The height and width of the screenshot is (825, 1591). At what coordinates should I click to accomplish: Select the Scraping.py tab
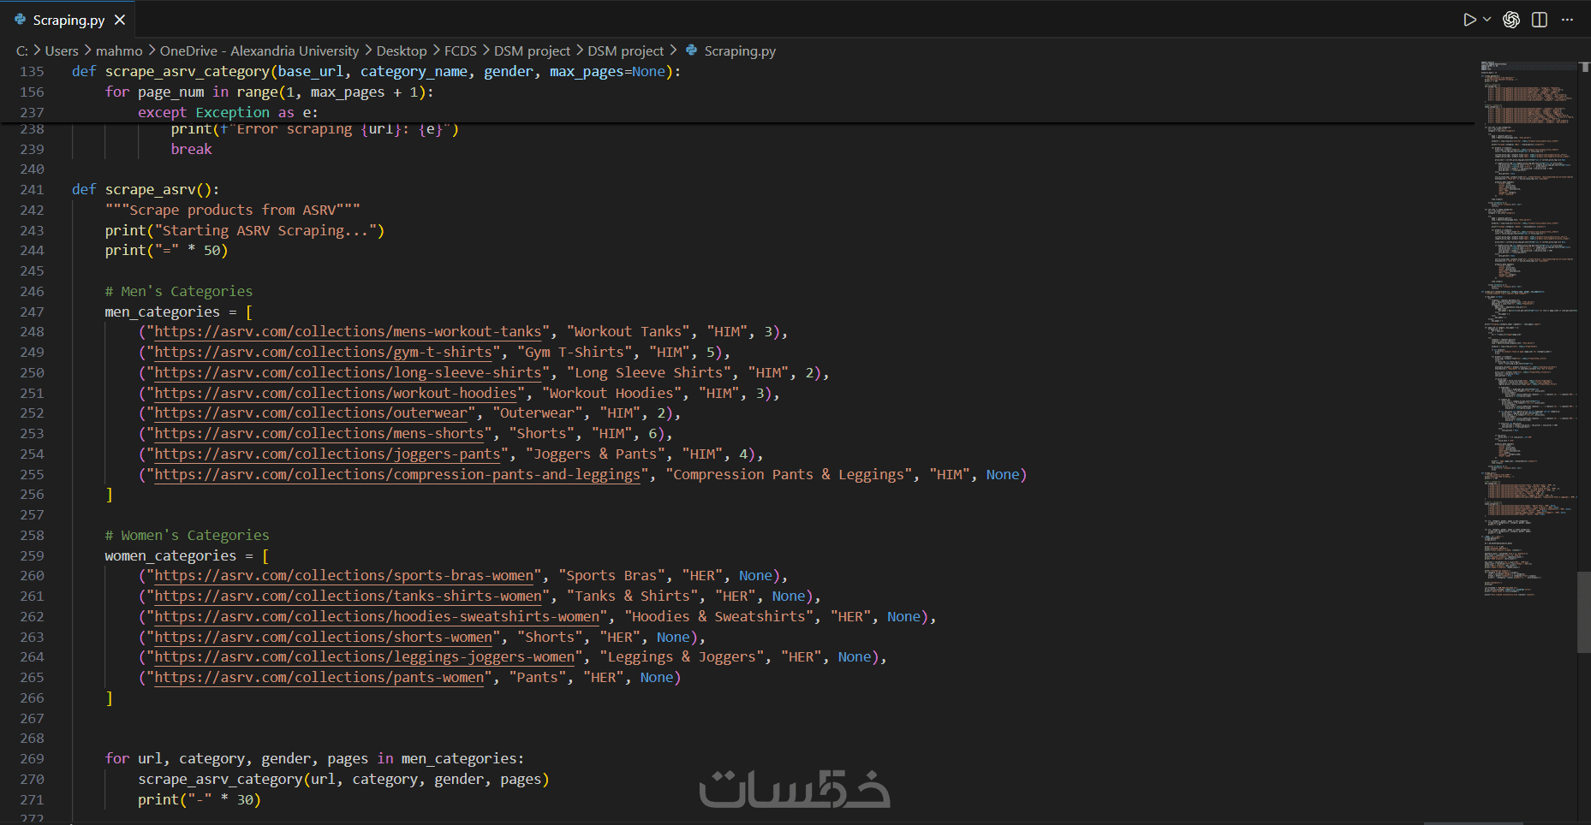coord(69,20)
